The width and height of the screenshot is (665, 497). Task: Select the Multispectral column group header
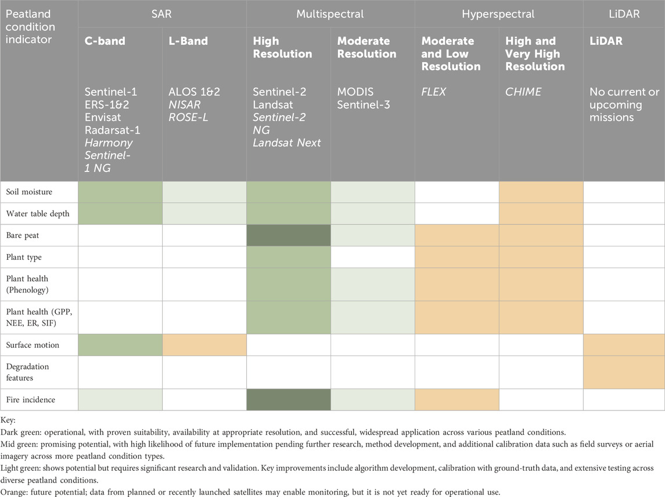click(x=330, y=14)
